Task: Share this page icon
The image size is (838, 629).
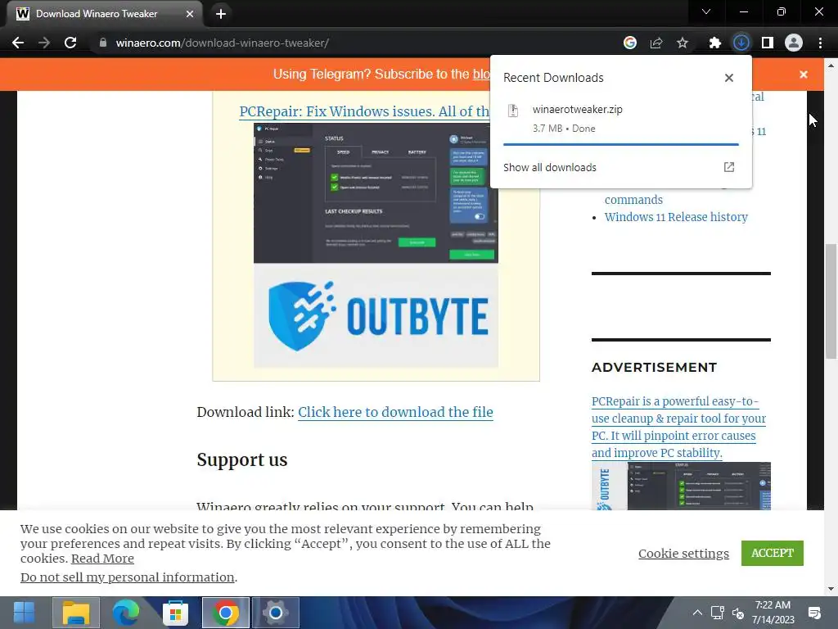Action: (656, 43)
